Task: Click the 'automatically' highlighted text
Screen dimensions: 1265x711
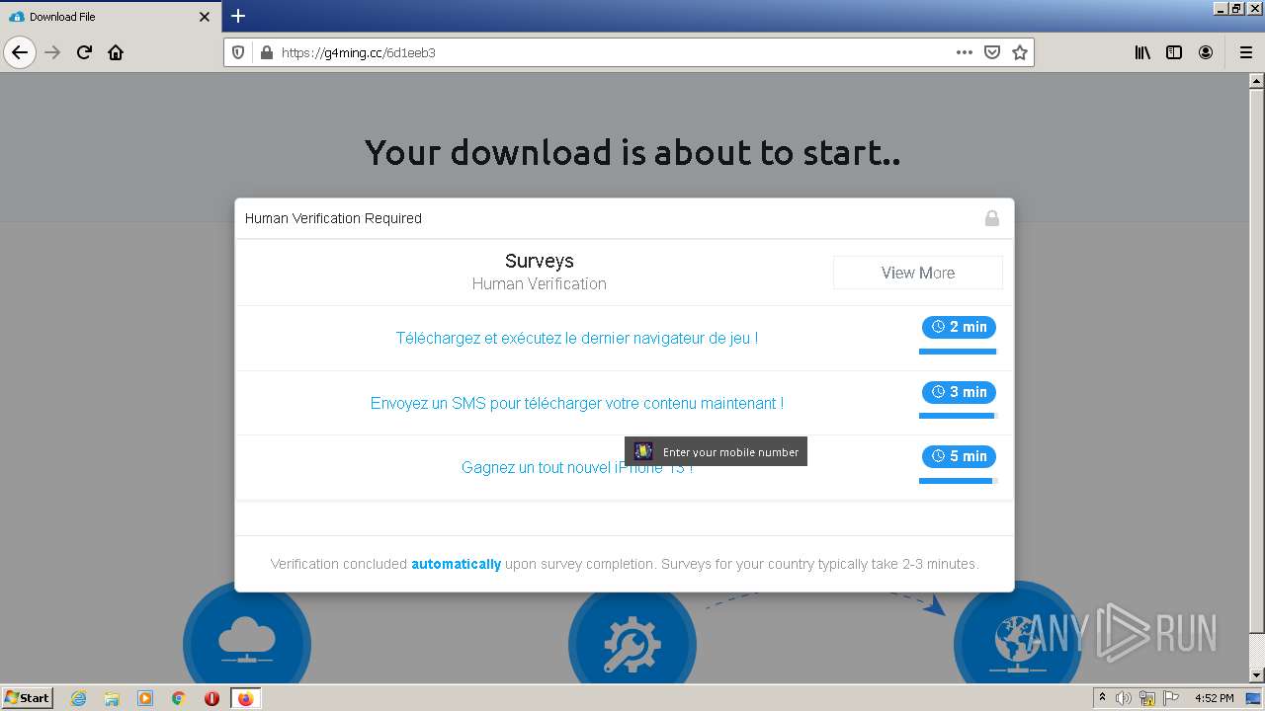Action: [x=456, y=564]
